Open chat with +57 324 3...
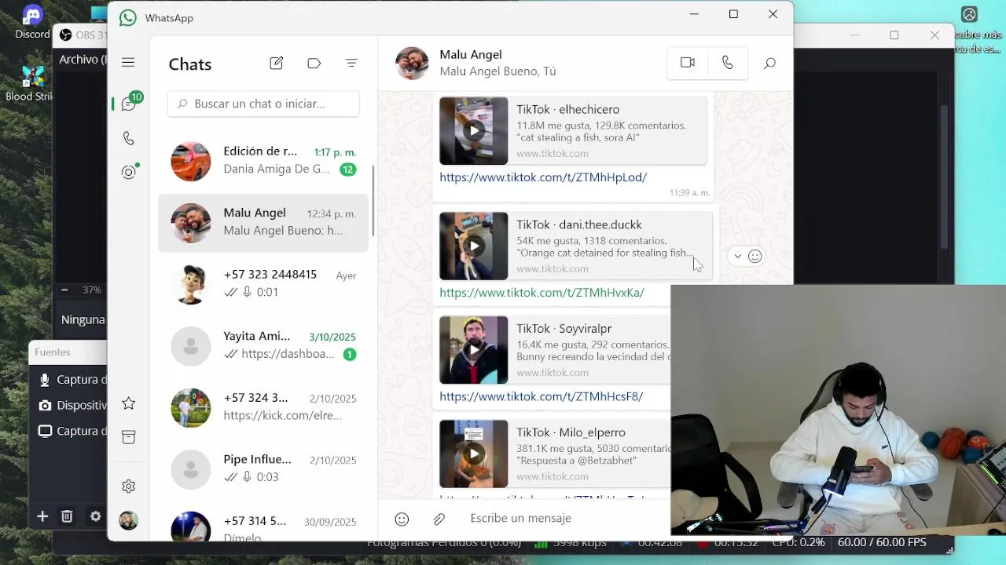 [x=263, y=407]
